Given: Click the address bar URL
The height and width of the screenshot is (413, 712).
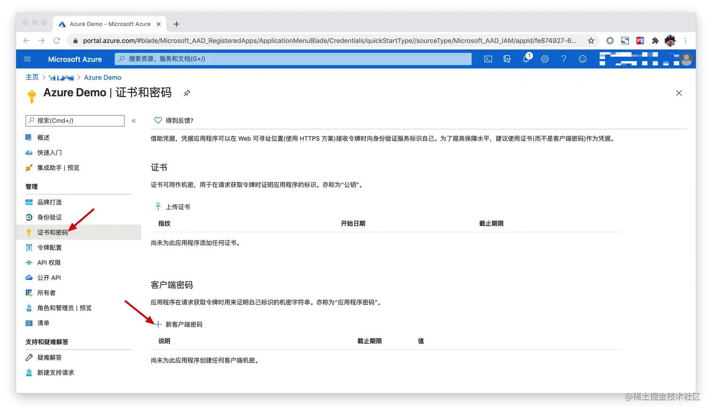Looking at the screenshot, I should (330, 40).
